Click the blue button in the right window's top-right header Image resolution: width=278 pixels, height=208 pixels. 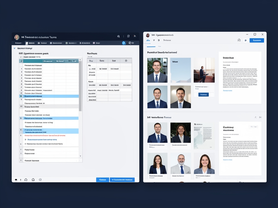(257, 40)
